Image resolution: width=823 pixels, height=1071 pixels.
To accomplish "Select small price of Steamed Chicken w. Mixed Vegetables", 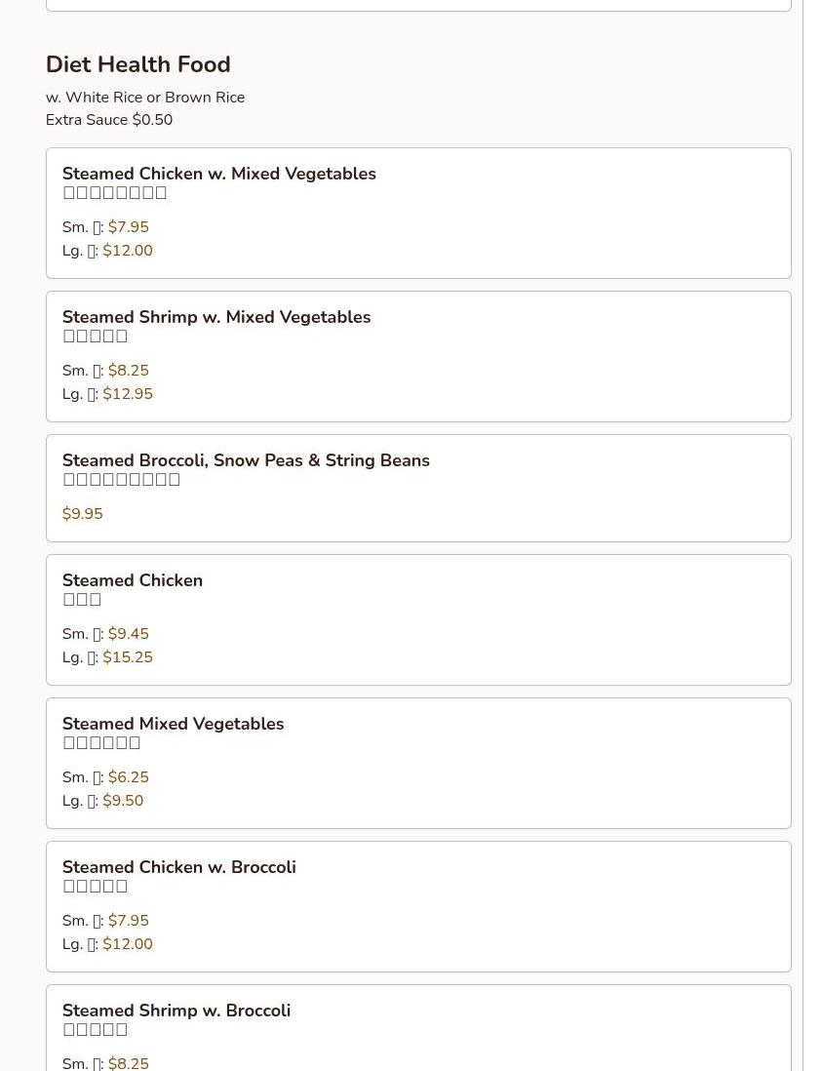I will point(128,227).
